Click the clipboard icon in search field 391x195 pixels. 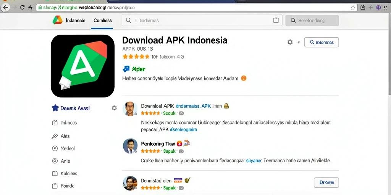[276, 21]
